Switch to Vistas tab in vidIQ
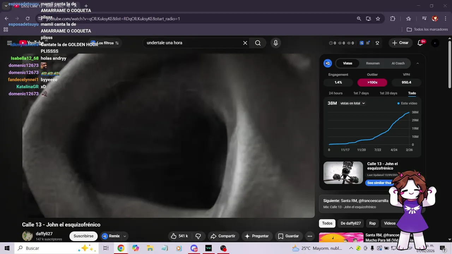The height and width of the screenshot is (254, 452). pyautogui.click(x=347, y=64)
